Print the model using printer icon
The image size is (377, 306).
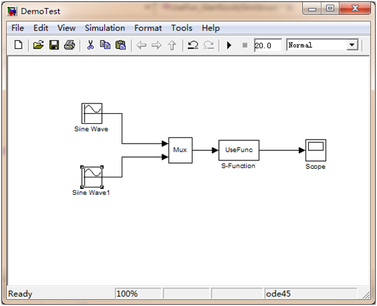tap(70, 45)
